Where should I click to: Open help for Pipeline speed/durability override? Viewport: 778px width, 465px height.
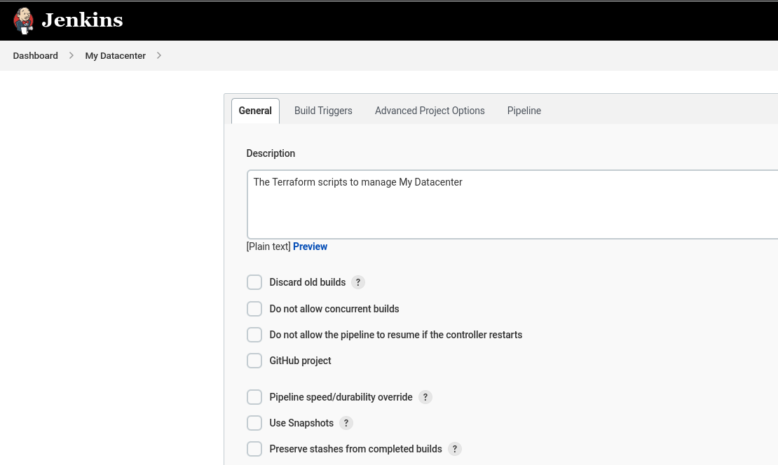[x=425, y=397]
